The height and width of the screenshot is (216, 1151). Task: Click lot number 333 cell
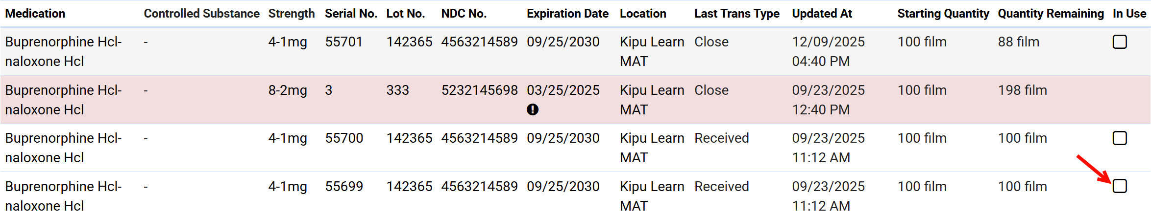click(397, 90)
